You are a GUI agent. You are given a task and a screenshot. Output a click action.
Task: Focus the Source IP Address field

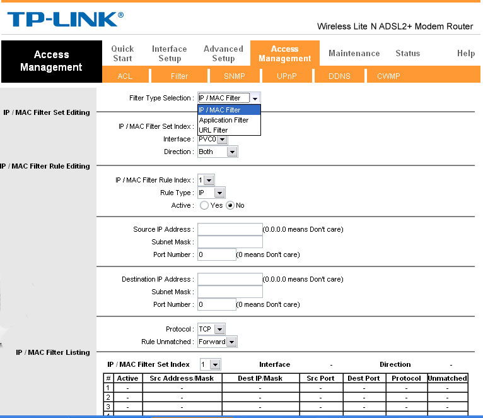(230, 229)
